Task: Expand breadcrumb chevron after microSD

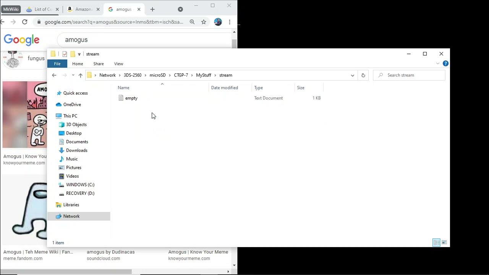Action: coord(170,75)
